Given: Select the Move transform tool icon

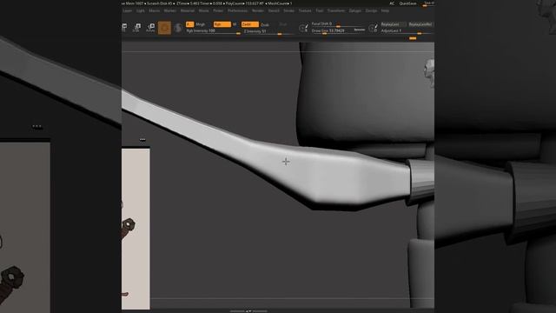Looking at the screenshot, I should [124, 27].
